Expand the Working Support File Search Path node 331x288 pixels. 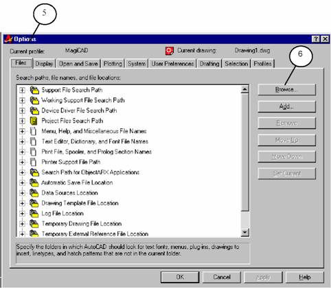22,100
